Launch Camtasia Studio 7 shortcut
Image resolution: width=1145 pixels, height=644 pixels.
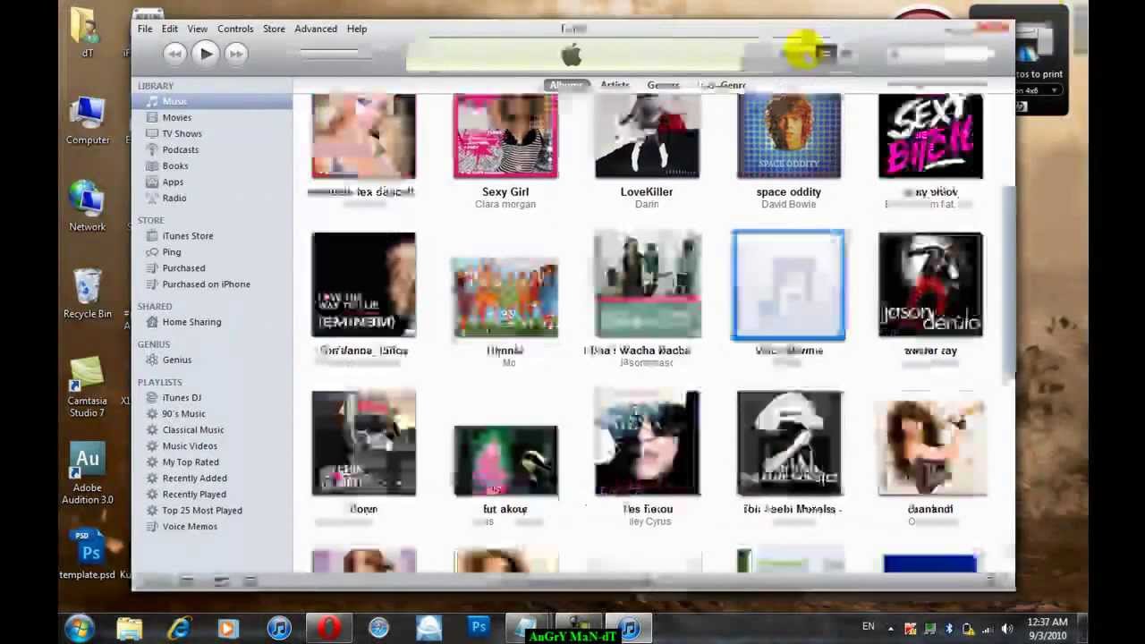coord(88,387)
